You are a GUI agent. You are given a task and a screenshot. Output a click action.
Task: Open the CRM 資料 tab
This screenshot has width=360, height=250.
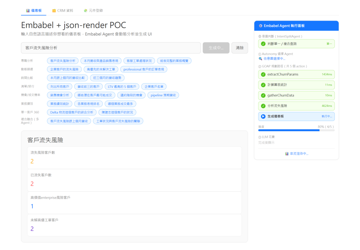point(63,11)
